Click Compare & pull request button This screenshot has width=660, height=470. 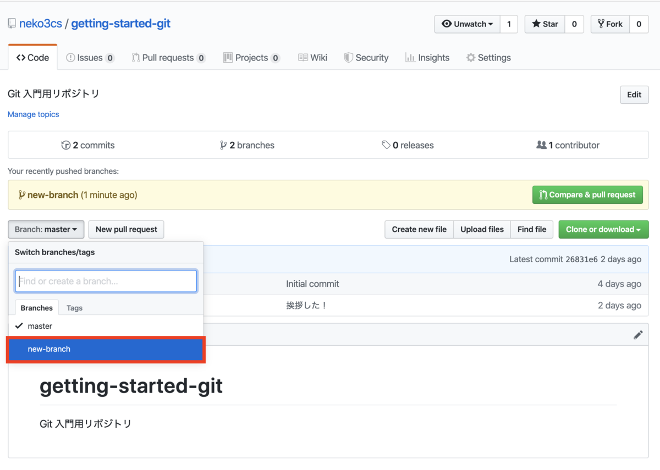[587, 195]
